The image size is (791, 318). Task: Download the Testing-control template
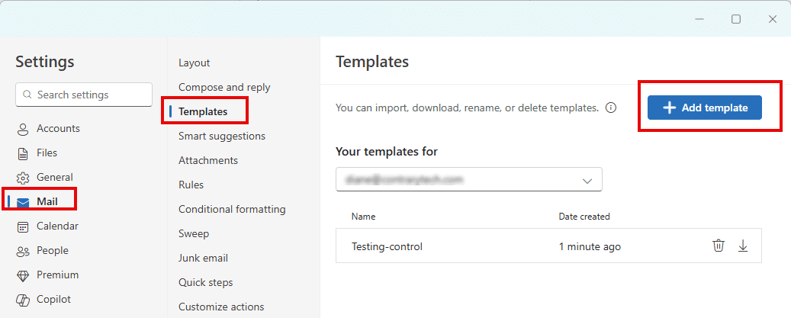743,246
